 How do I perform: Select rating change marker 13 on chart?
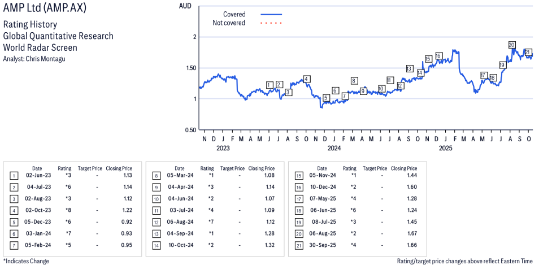coord(409,68)
